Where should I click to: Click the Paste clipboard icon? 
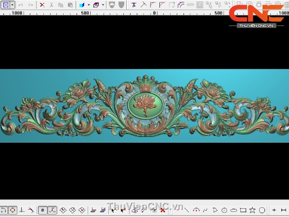coord(70,5)
